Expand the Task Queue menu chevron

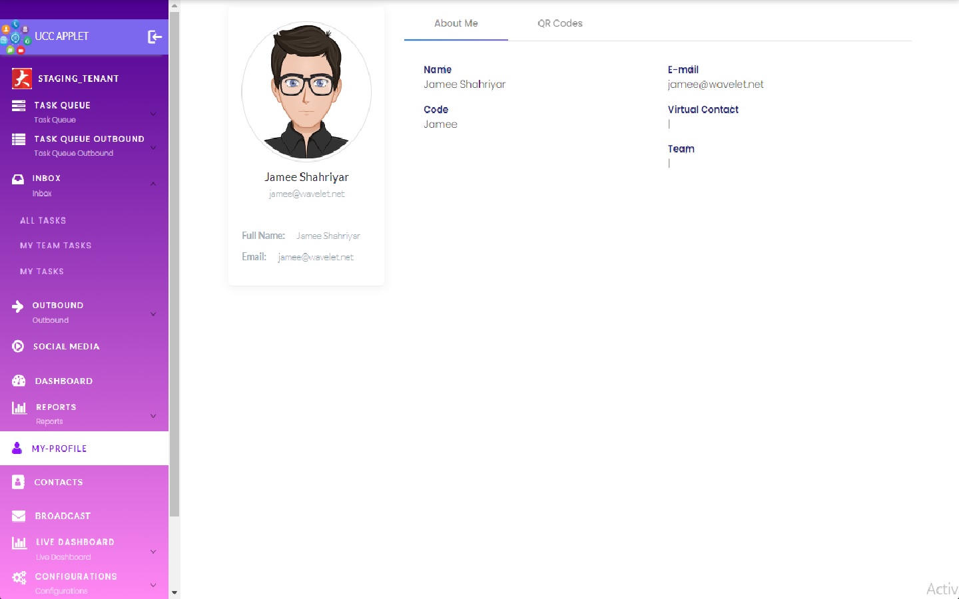coord(153,113)
